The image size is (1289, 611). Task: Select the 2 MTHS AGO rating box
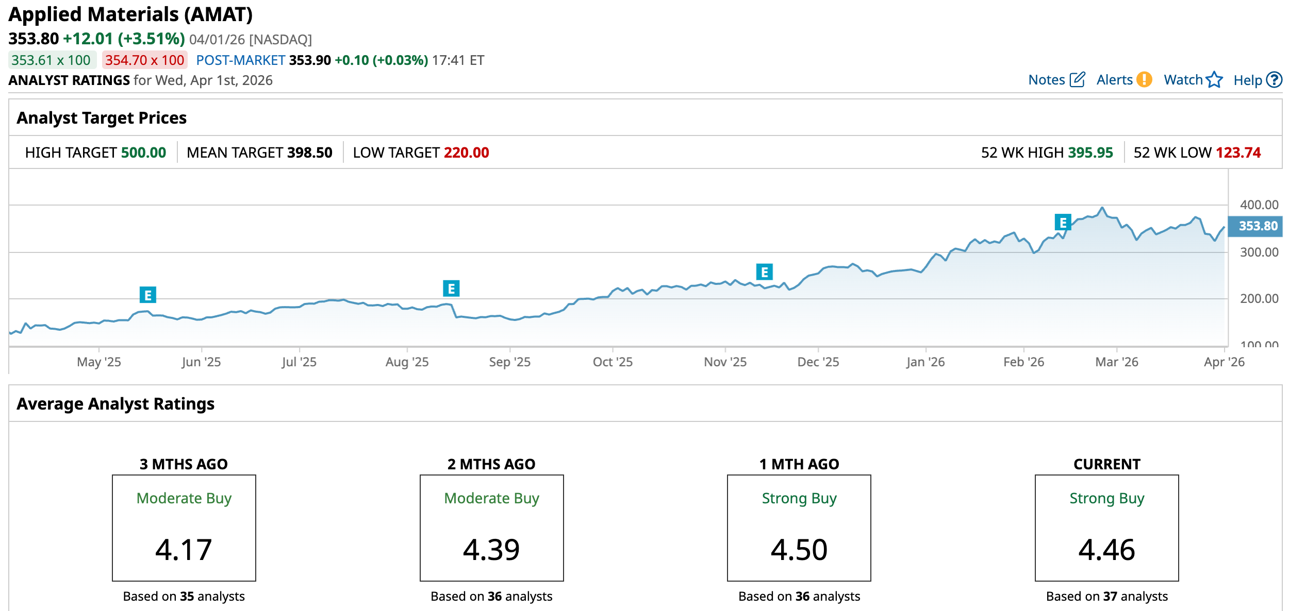tap(491, 528)
